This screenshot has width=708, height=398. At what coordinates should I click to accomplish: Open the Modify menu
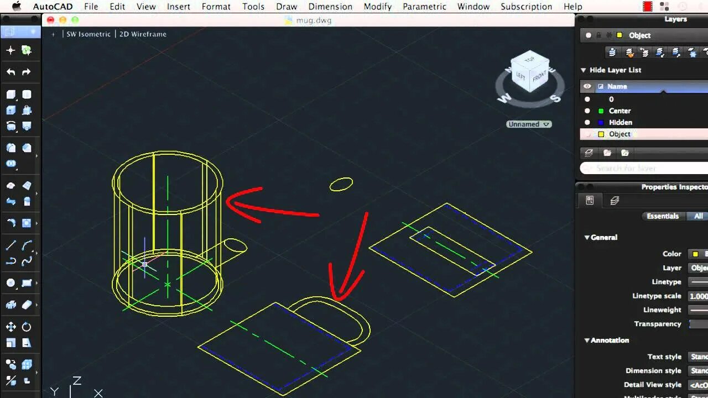[378, 7]
